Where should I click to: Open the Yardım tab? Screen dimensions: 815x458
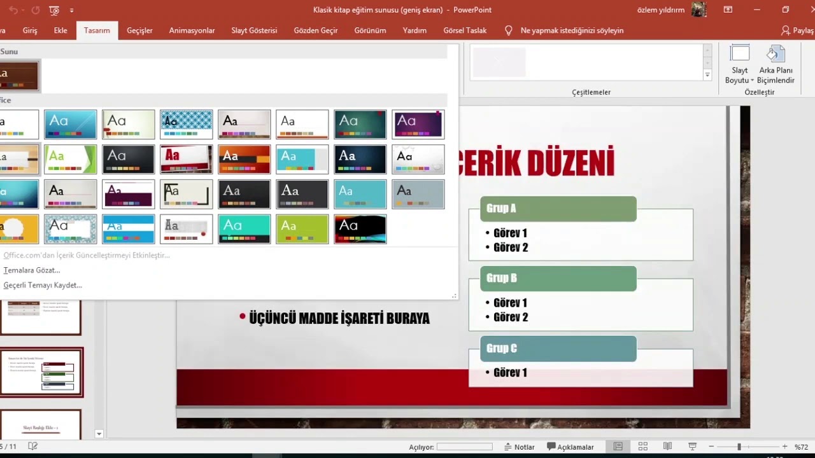[415, 31]
